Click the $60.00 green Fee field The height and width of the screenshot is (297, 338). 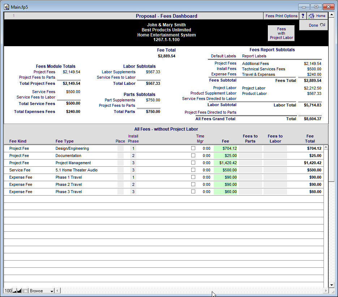point(225,192)
